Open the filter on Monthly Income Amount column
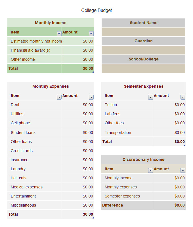193x227 pixels. point(91,33)
